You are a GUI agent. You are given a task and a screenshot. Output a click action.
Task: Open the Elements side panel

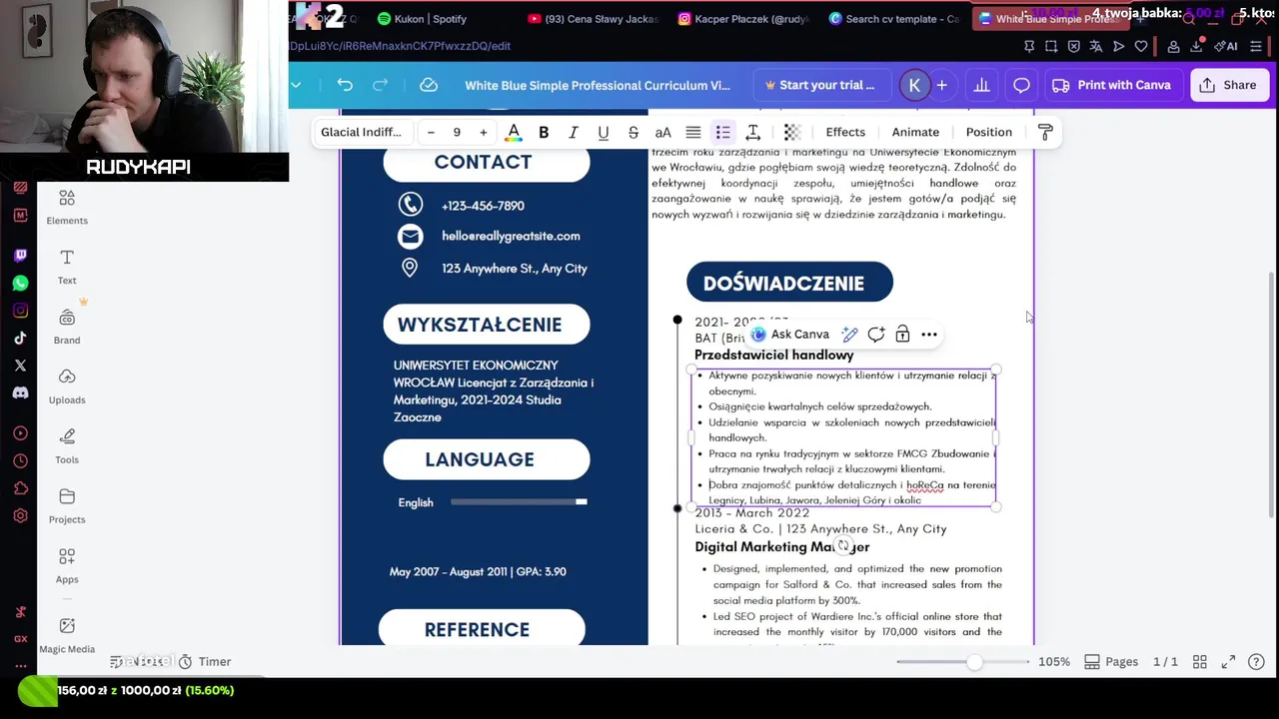[x=67, y=207]
